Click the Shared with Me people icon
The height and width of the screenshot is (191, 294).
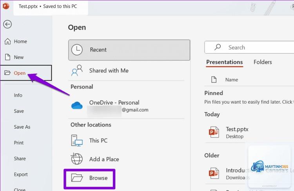pyautogui.click(x=77, y=70)
